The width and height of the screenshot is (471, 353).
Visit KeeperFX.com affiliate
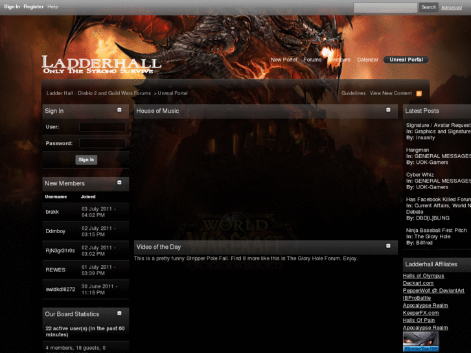click(x=421, y=313)
